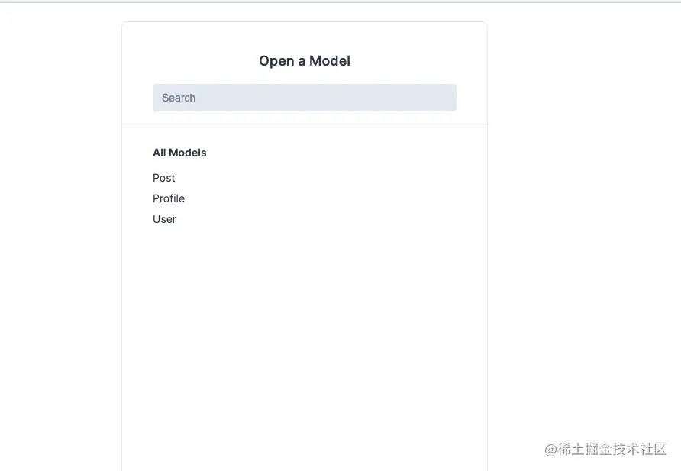Click the watermark text at bottom right
681x471 pixels.
point(605,450)
